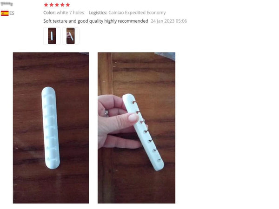The height and width of the screenshot is (209, 279).
Task: Click the ES country code label
Action: [12, 13]
